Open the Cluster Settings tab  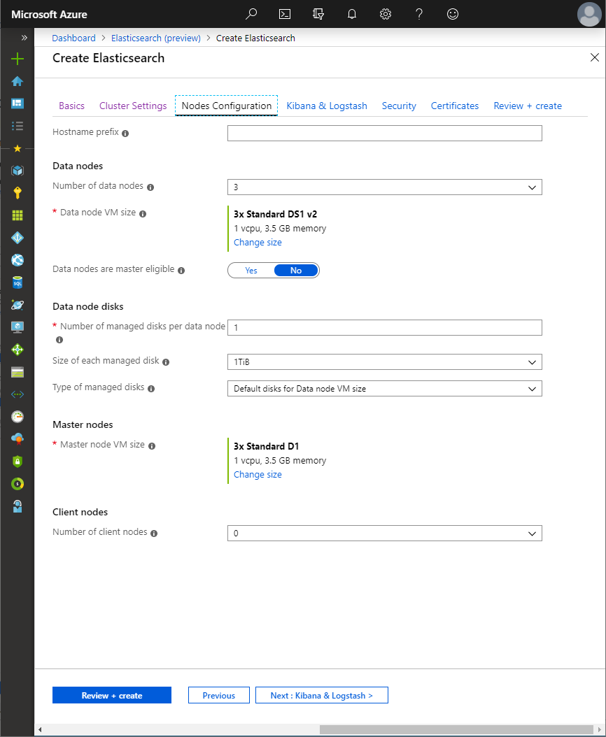132,106
